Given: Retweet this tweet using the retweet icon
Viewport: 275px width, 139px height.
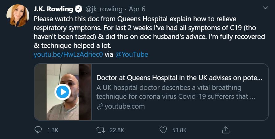Looking at the screenshot, I should click(101, 130).
